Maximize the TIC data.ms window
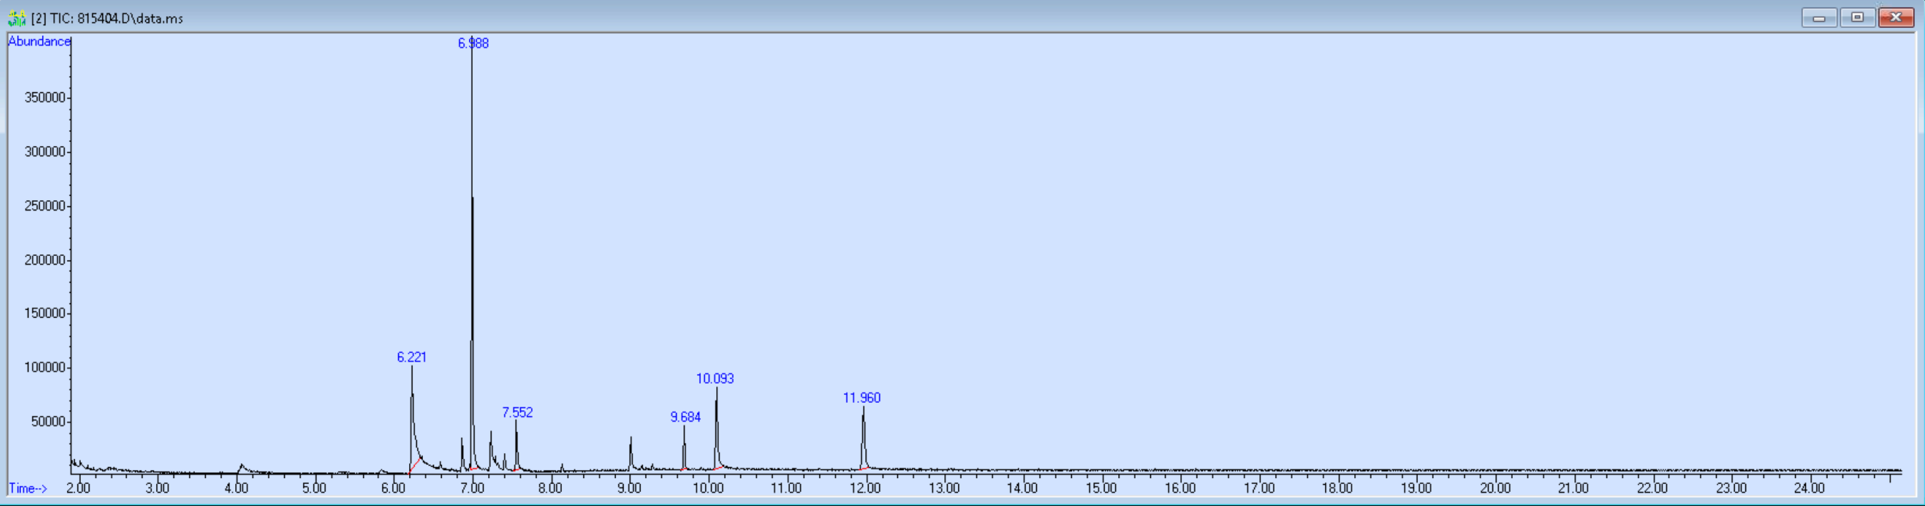Image resolution: width=1925 pixels, height=506 pixels. 1857,17
